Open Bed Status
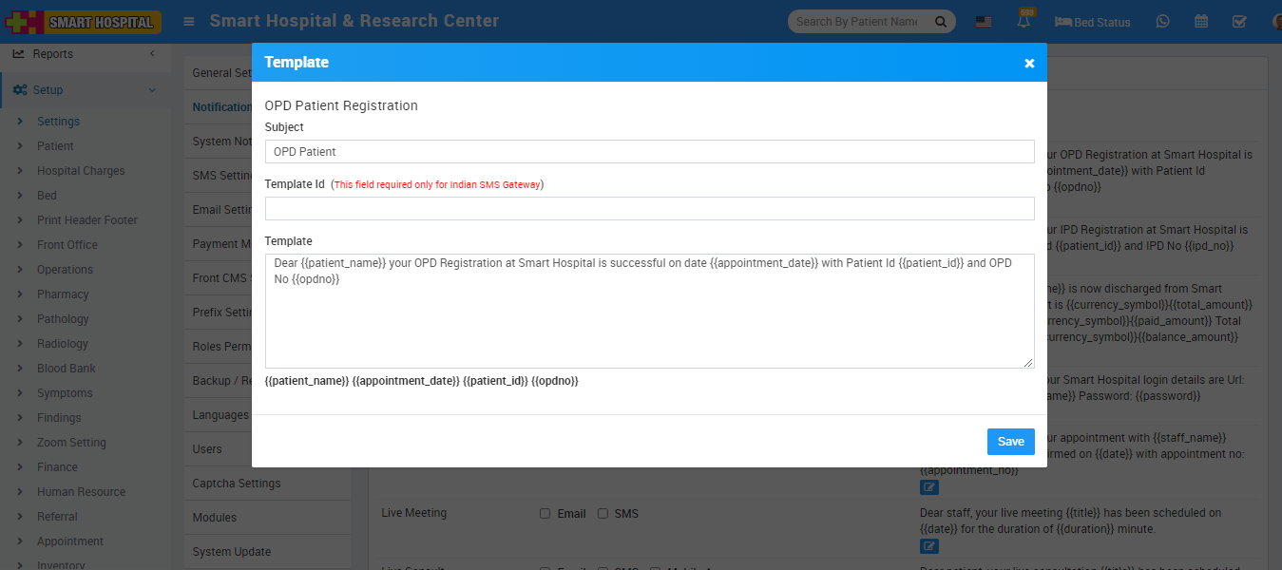The height and width of the screenshot is (570, 1282). click(x=1093, y=22)
